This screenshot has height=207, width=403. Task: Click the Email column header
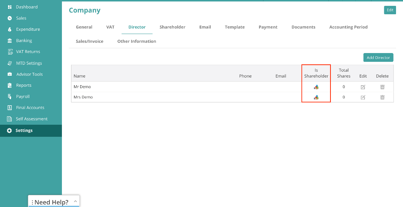coord(281,76)
